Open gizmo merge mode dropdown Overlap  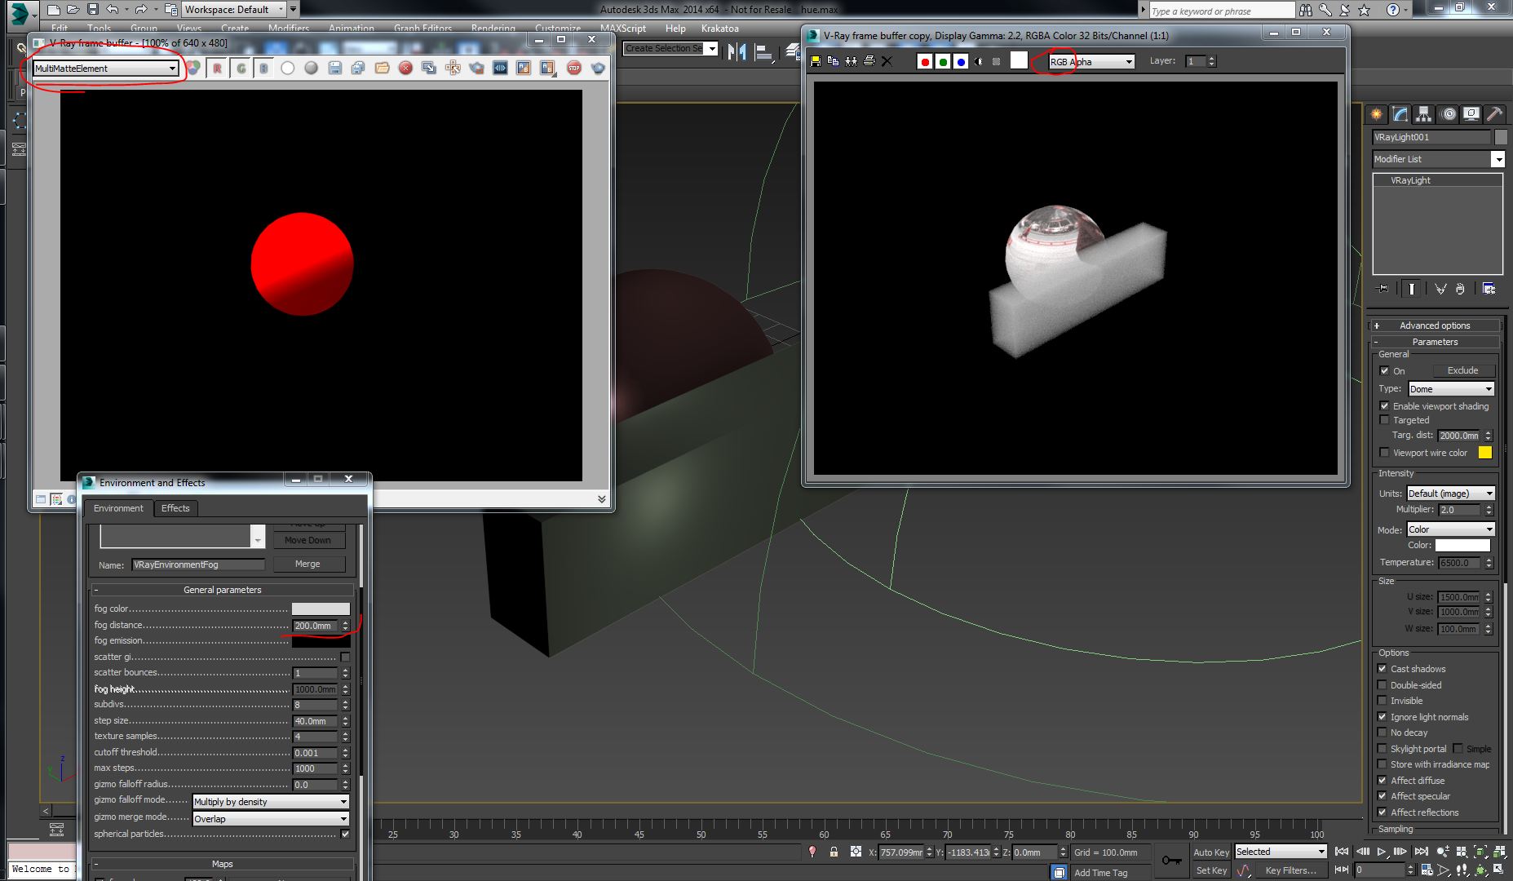click(271, 819)
